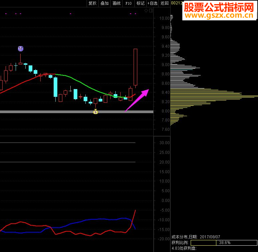Screen dimensions: 258x252
Task: Click the 复权 toolbar button
Action: click(92, 3)
